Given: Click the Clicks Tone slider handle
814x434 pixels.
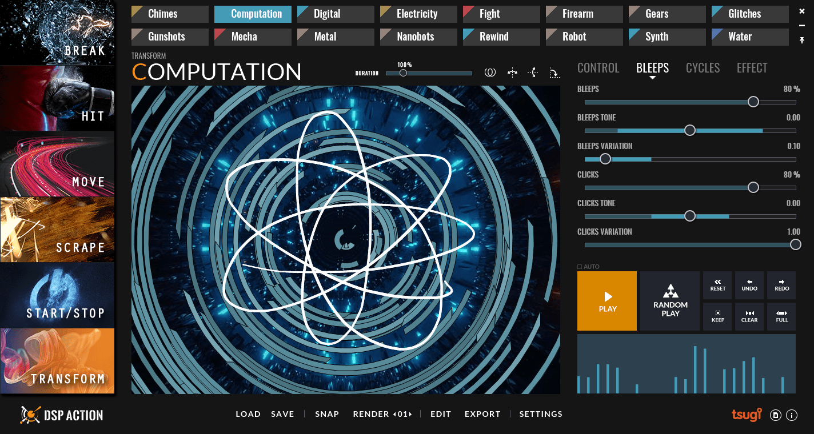Looking at the screenshot, I should pyautogui.click(x=690, y=216).
